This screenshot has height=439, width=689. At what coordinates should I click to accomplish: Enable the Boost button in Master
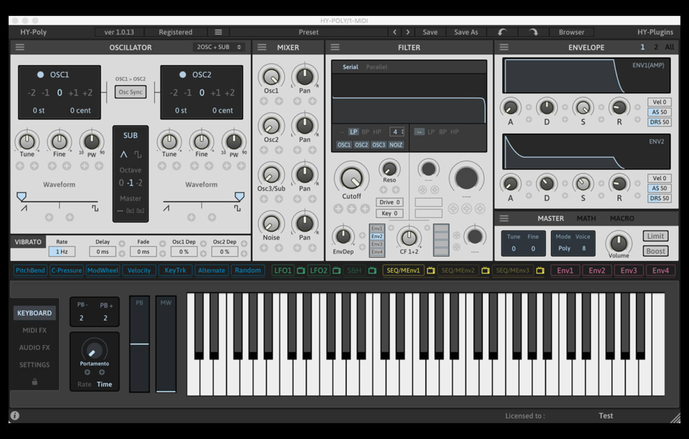(x=656, y=251)
